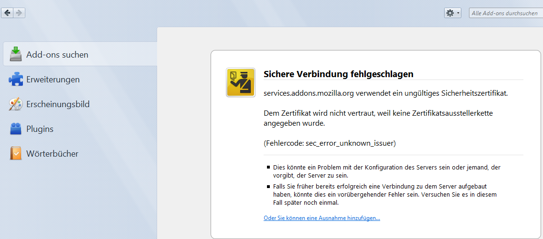The image size is (543, 239).
Task: Go back with the left arrow button
Action: coord(7,13)
